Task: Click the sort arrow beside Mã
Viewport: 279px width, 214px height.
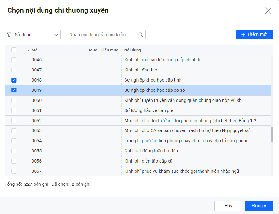Action: (x=28, y=50)
